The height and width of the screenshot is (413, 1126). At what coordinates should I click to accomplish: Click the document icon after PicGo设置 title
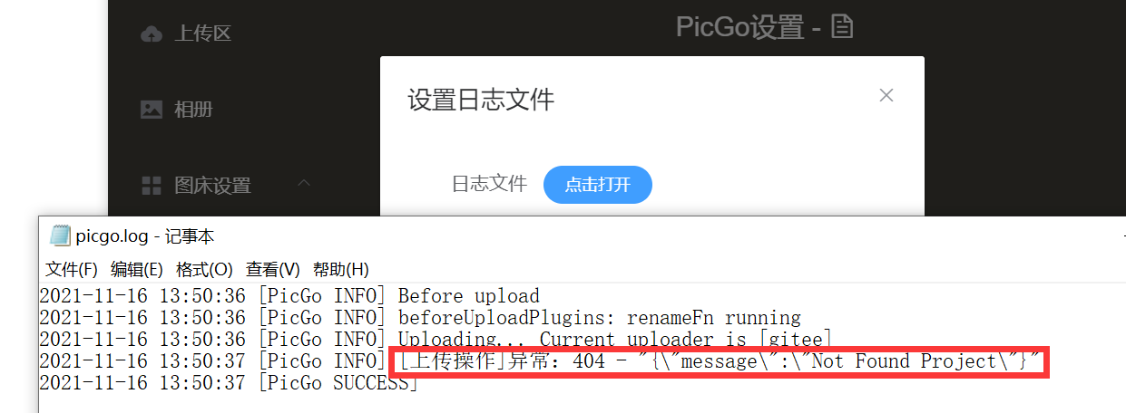pos(843,27)
